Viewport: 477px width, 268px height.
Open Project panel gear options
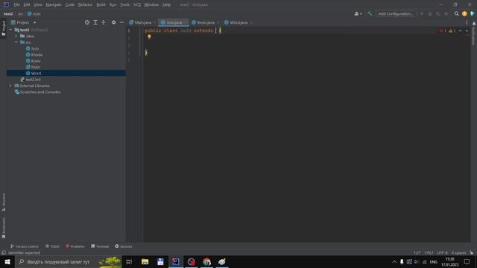[x=113, y=22]
